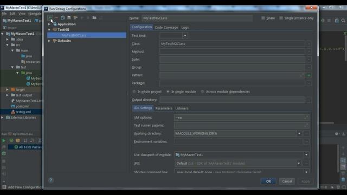
Task: Open Listeners tab
Action: point(182,108)
